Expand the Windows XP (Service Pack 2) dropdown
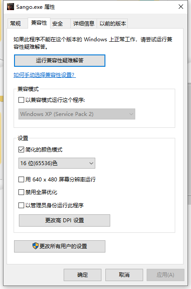This screenshot has width=191, height=289. pos(77,114)
